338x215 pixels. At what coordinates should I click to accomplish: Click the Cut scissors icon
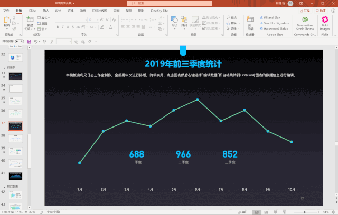pos(14,18)
